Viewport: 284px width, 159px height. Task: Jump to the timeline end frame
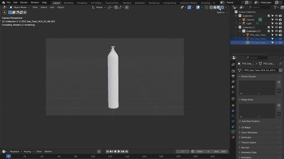coord(127,151)
